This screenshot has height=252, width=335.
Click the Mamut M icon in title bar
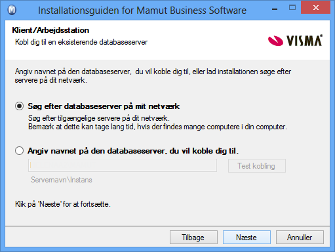(x=12, y=10)
